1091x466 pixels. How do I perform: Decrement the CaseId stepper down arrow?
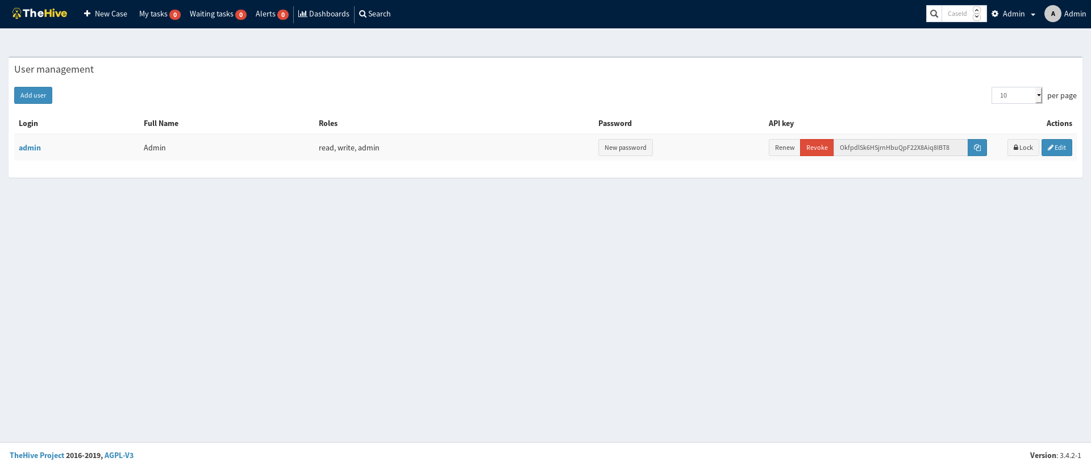tap(977, 17)
